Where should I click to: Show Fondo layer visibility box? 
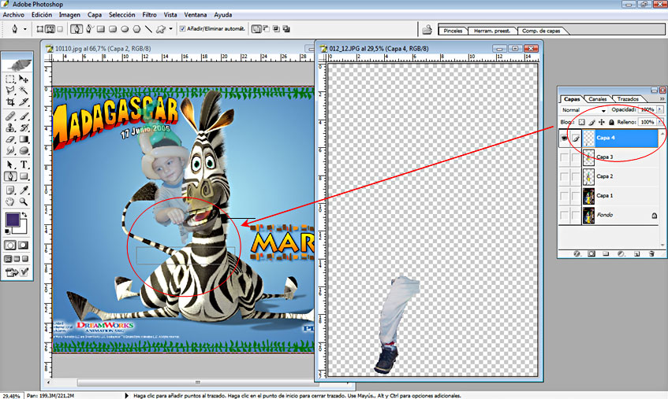(564, 215)
